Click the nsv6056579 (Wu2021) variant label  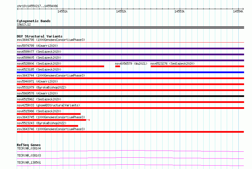point(131,64)
